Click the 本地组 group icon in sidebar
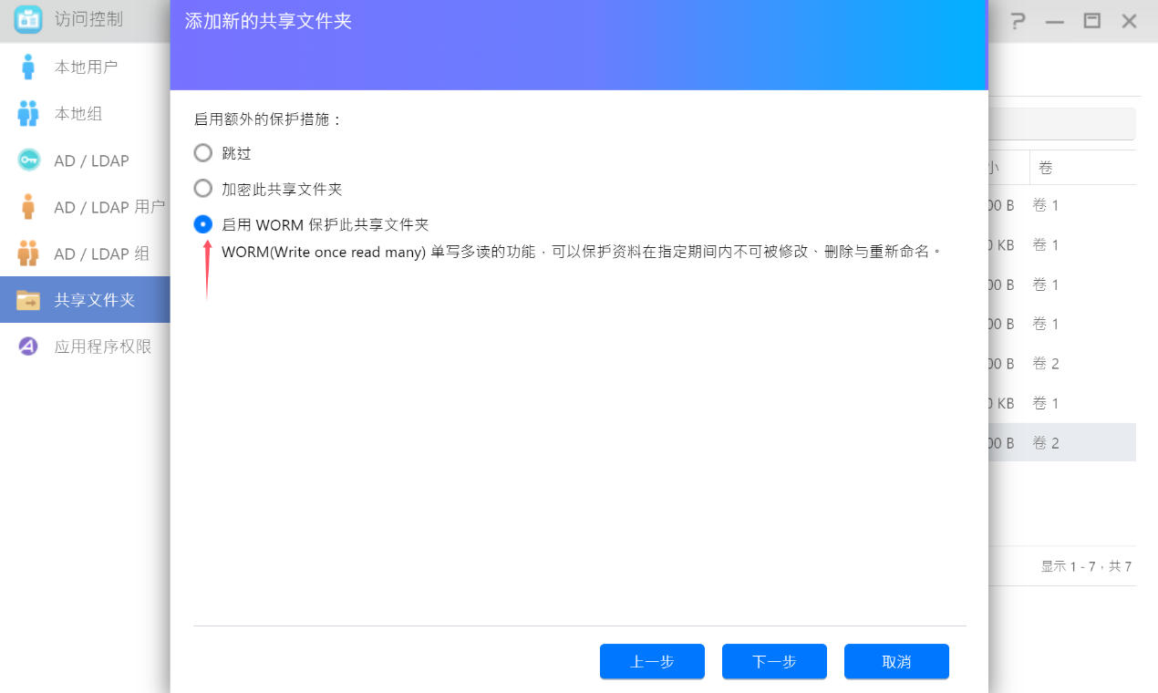1158x693 pixels. [x=28, y=114]
